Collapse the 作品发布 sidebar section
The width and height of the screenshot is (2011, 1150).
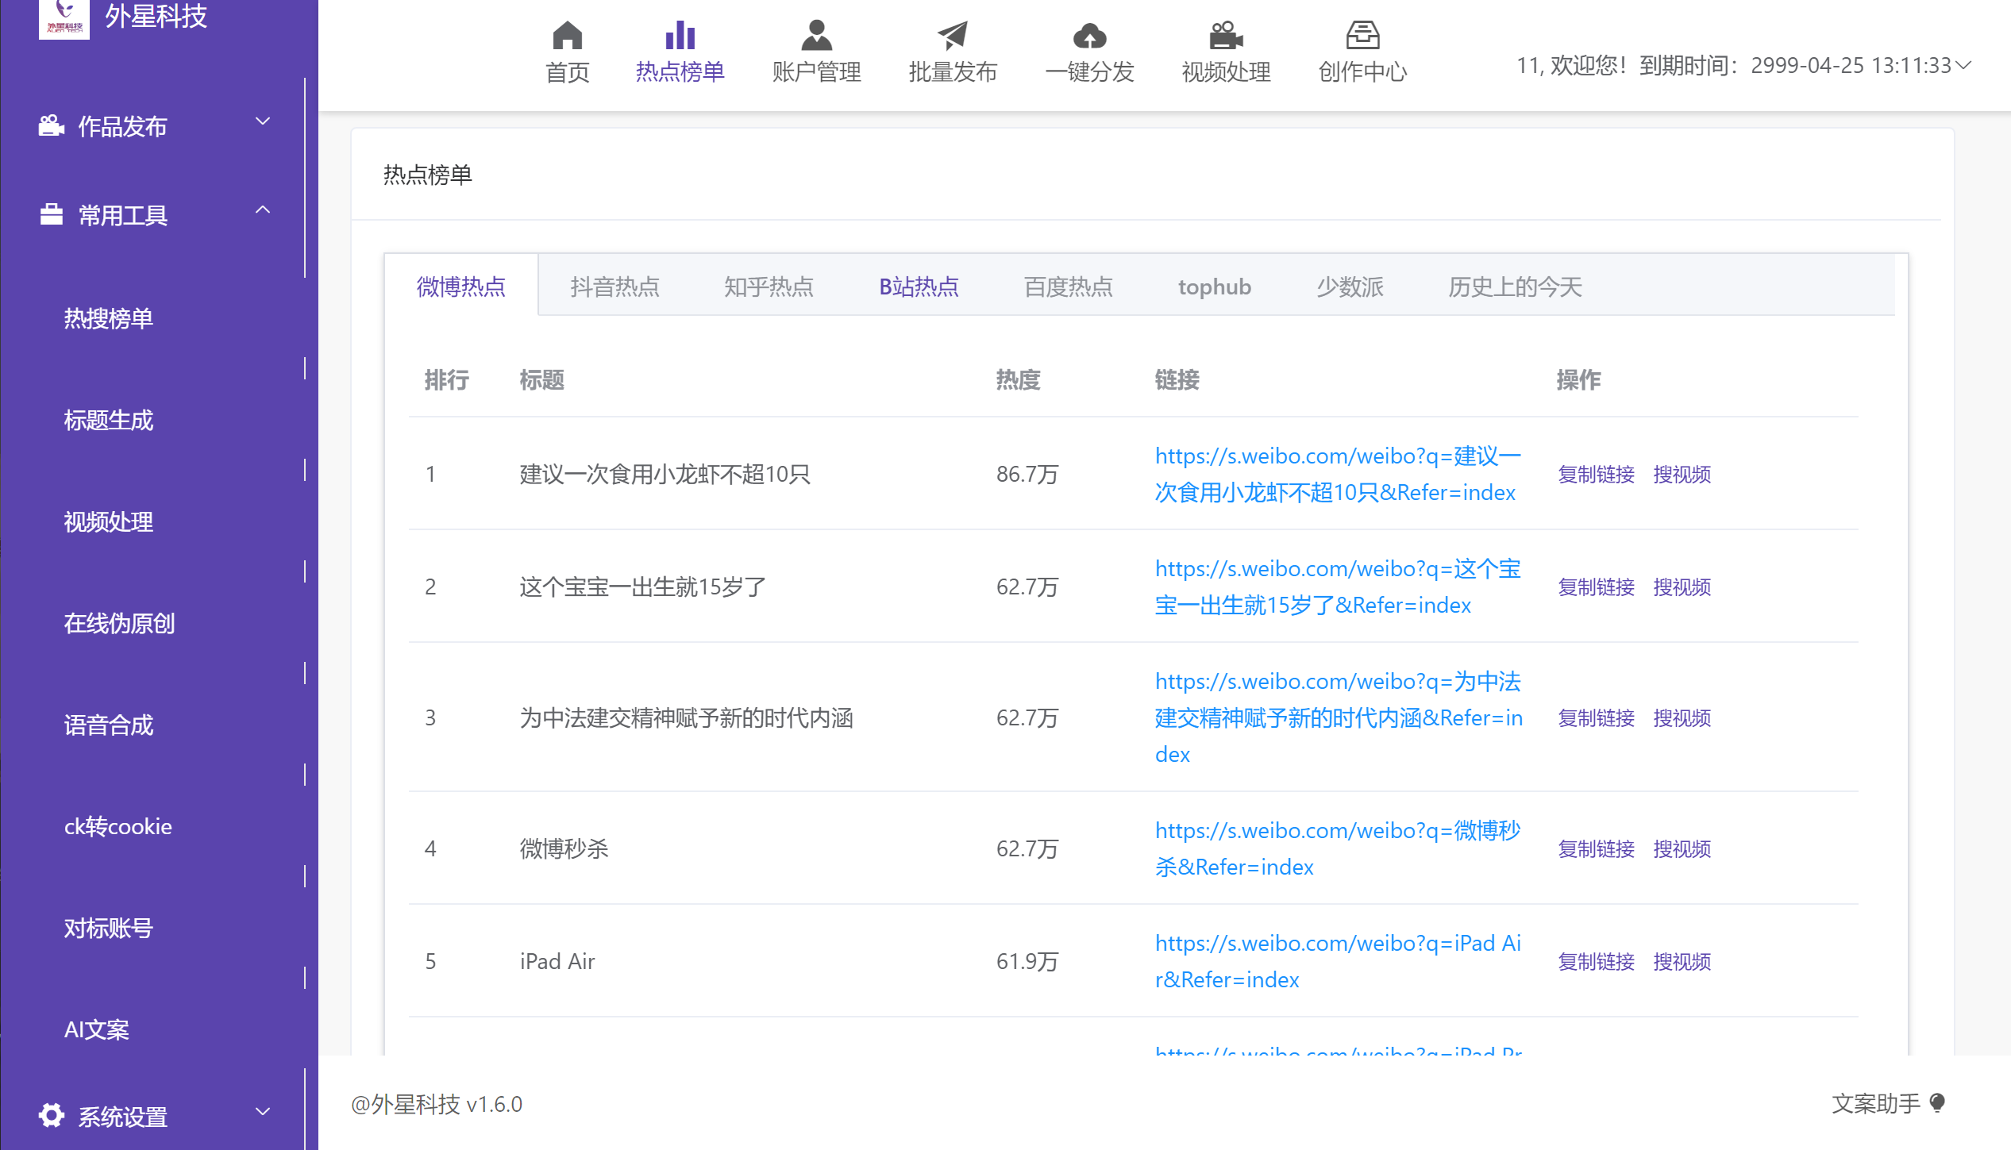(x=262, y=121)
